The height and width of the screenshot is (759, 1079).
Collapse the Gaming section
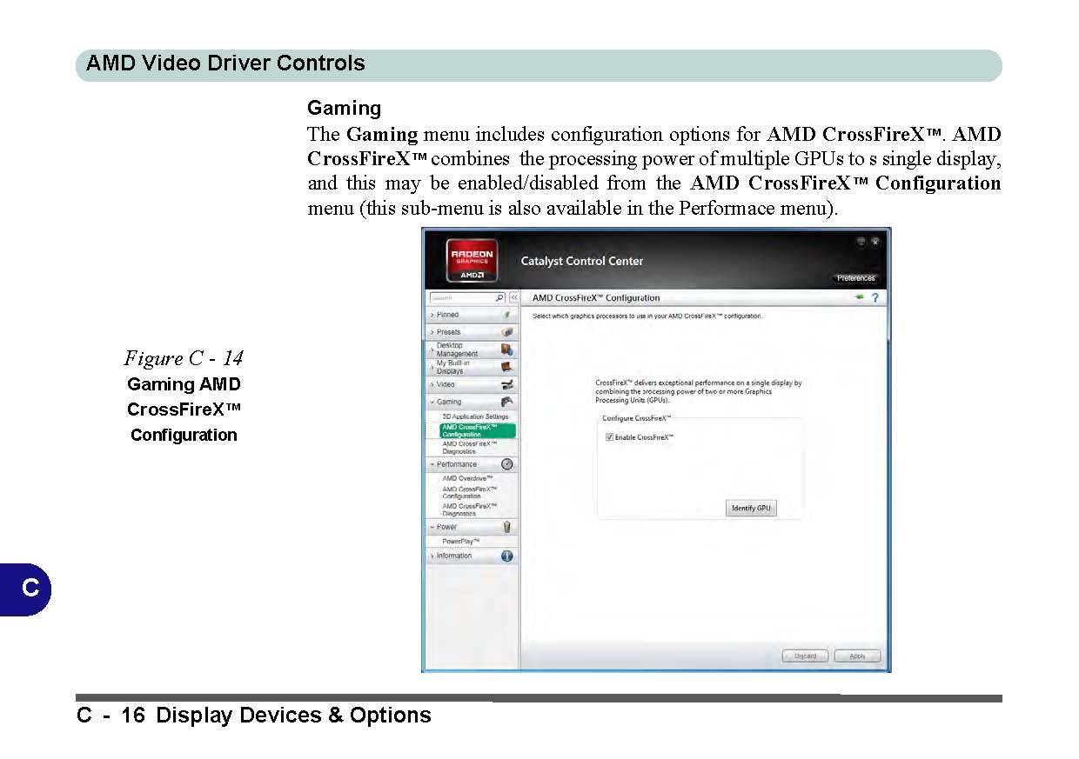pos(432,402)
